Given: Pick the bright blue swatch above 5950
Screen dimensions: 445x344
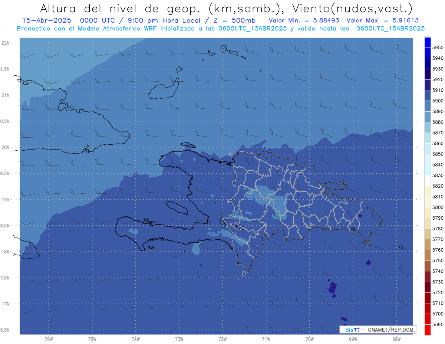Looking at the screenshot, I should (428, 42).
